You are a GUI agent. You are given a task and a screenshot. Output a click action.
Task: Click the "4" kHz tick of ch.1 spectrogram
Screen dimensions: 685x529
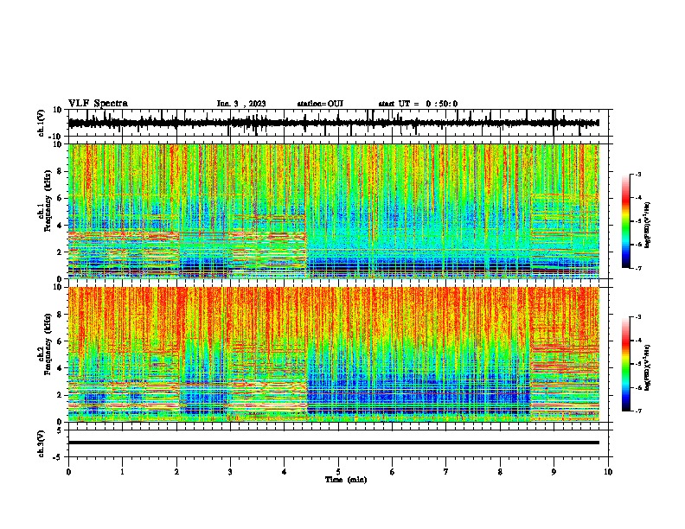click(60, 226)
